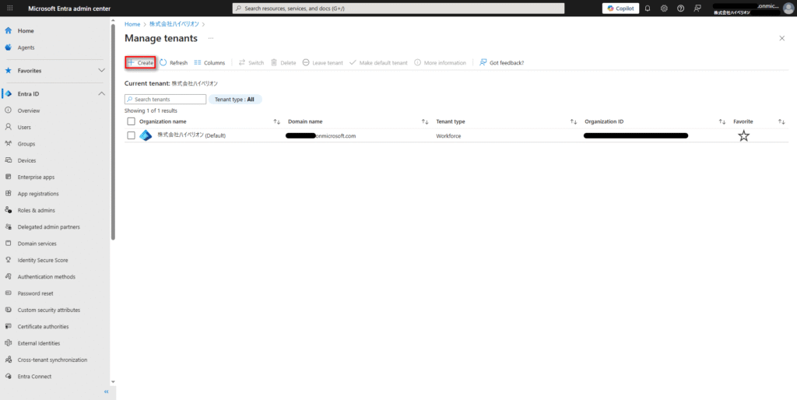Open the notifications bell icon

(647, 8)
